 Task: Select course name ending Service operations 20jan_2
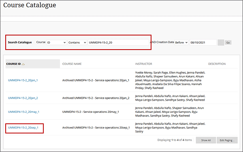click(x=96, y=98)
